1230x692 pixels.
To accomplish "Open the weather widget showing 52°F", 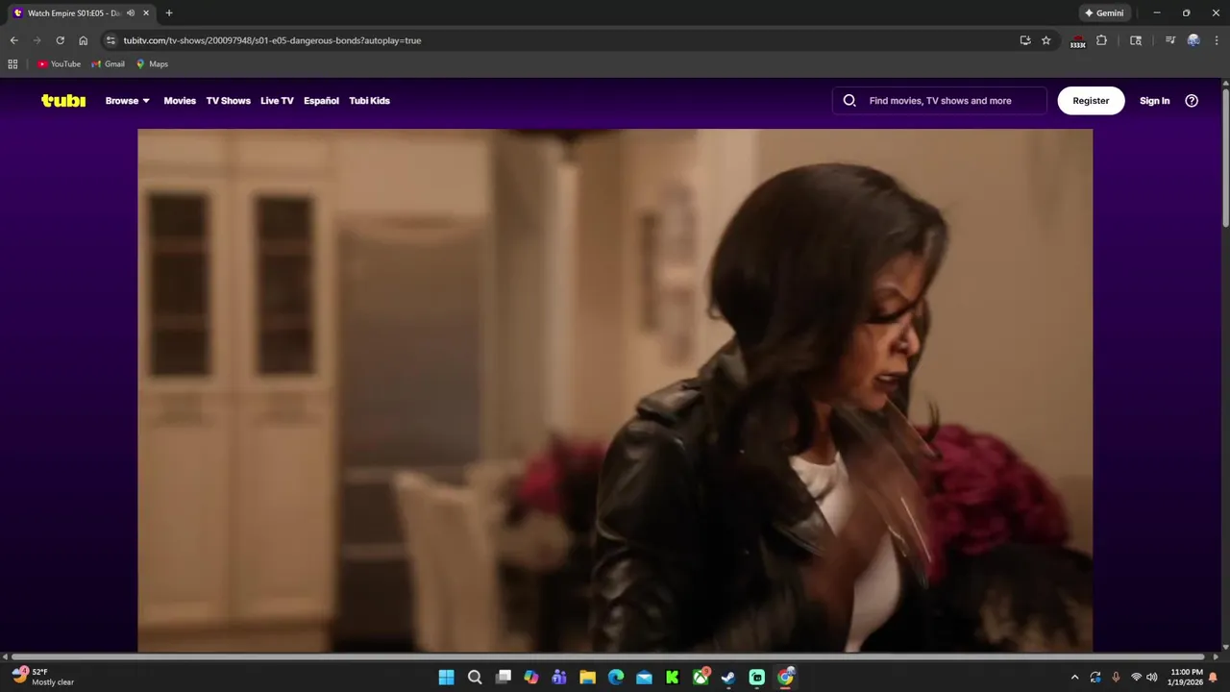I will [x=43, y=677].
